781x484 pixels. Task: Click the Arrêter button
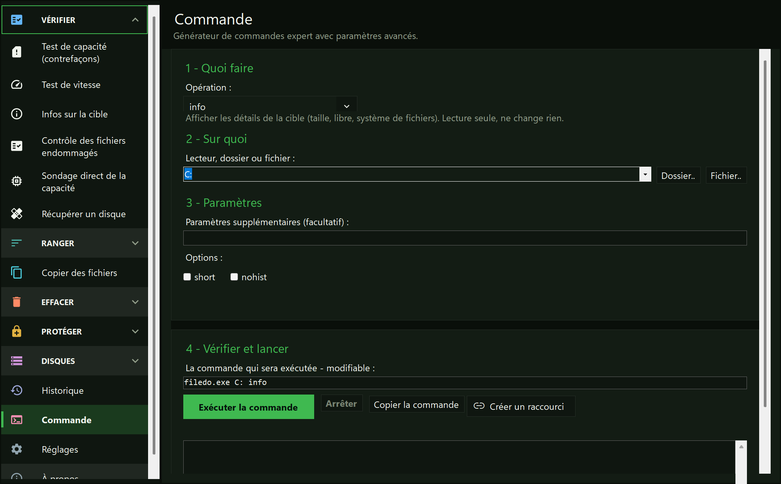point(341,404)
